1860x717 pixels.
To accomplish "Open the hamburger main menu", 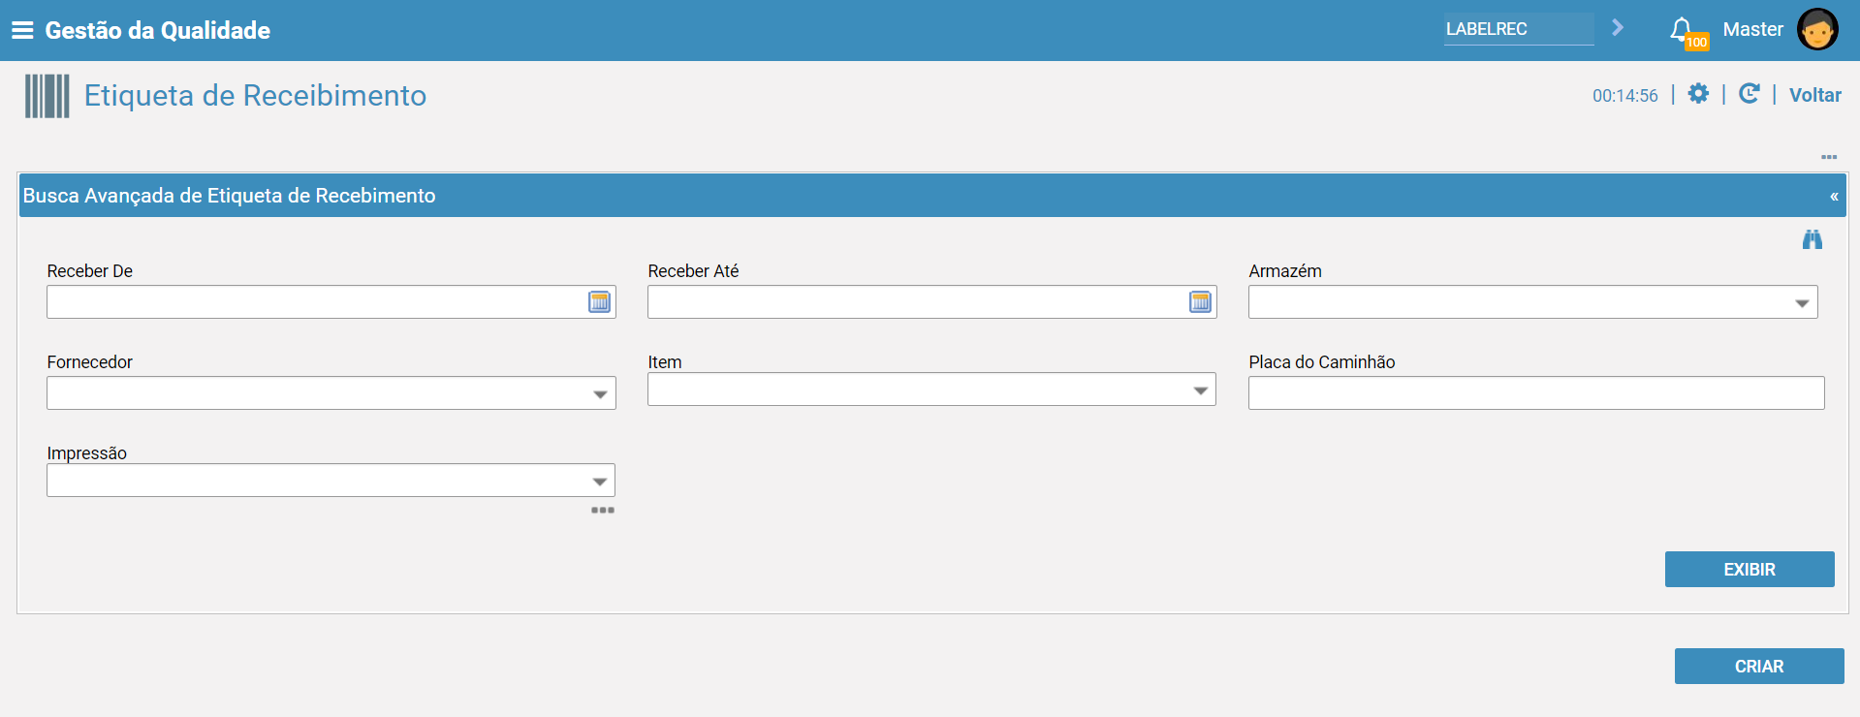I will [x=22, y=30].
